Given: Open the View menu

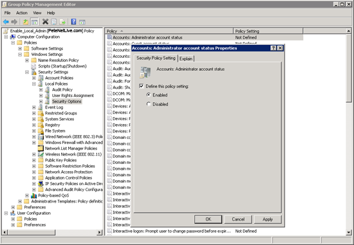Looking at the screenshot, I should 37,13.
